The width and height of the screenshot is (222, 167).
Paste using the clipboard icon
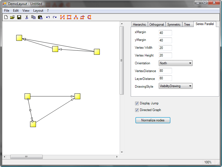pos(40,17)
